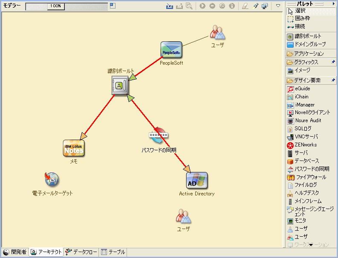Image resolution: width=338 pixels, height=258 pixels.
Task: Select the ユーザ icon linked to PeopleSoft
Action: (x=217, y=32)
